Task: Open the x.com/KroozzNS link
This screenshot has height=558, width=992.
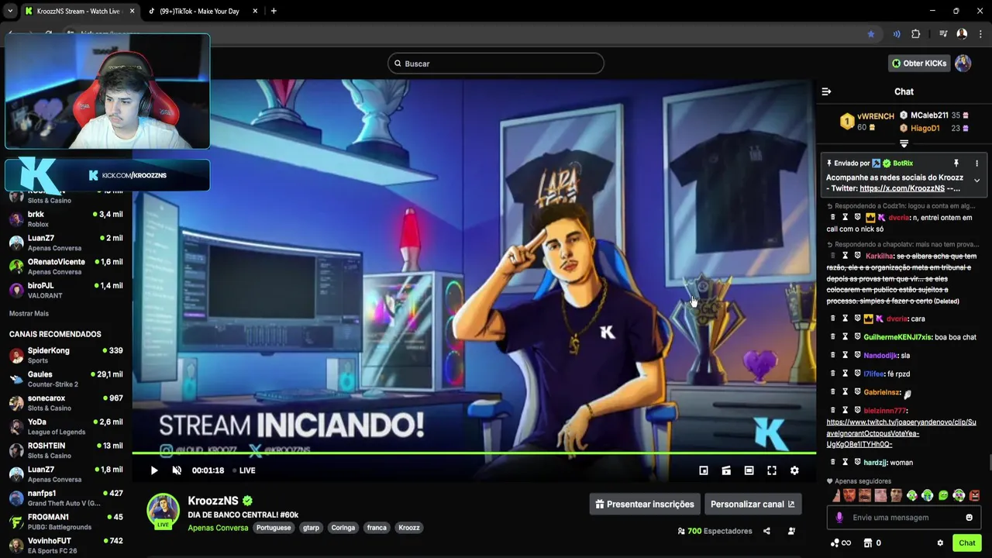Action: [902, 188]
